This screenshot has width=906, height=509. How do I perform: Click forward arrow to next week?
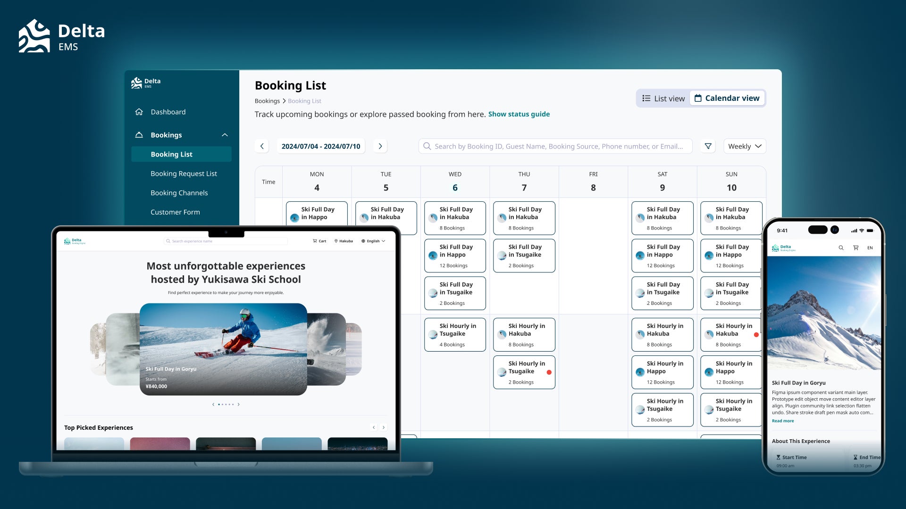[379, 146]
